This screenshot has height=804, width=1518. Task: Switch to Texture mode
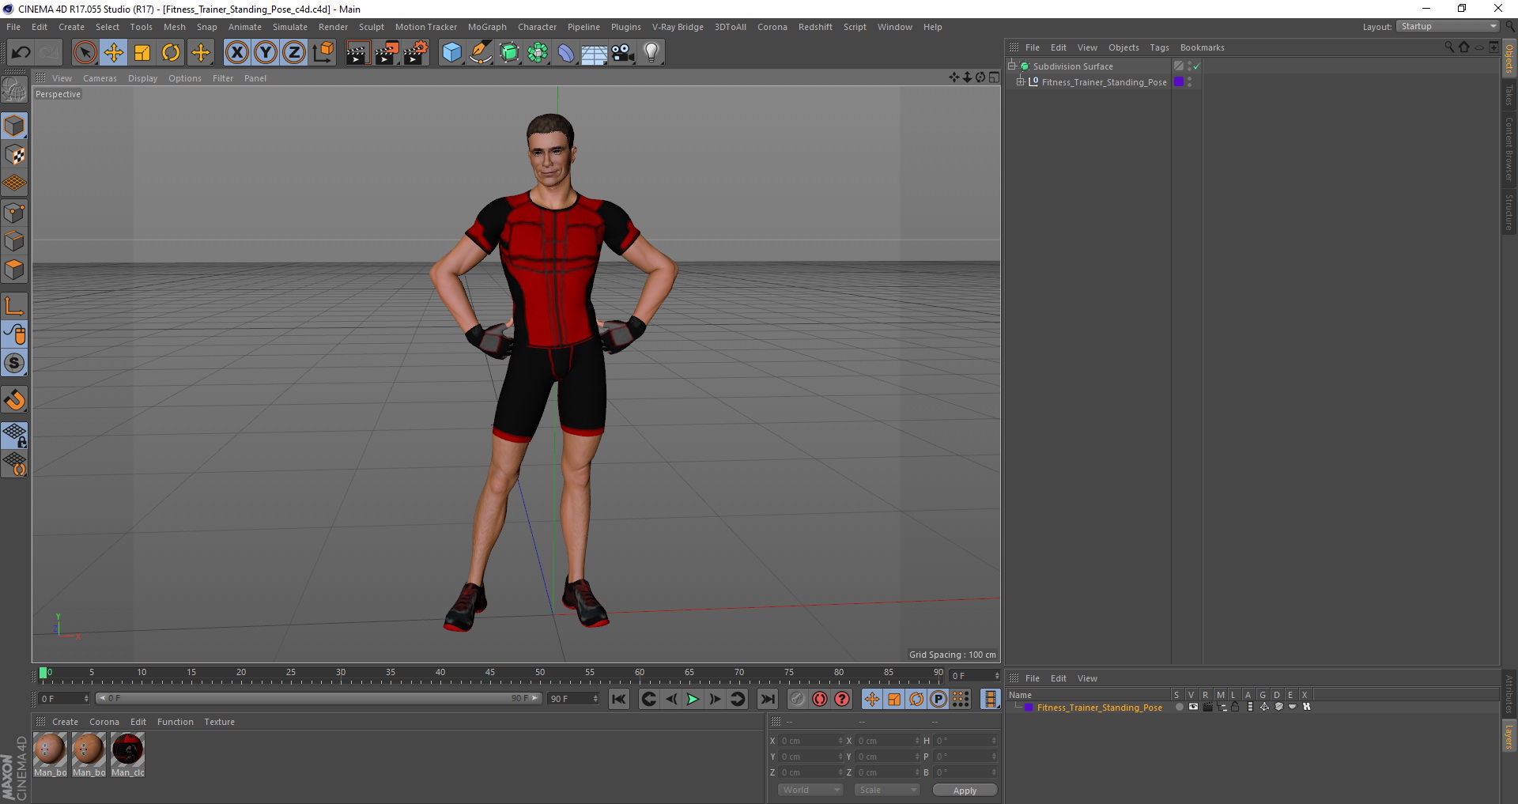(x=14, y=155)
